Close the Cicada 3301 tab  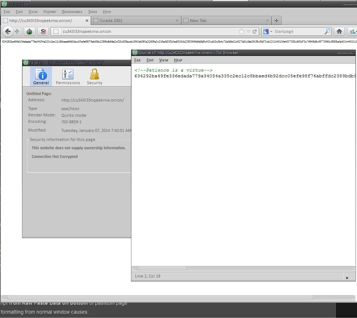177,21
